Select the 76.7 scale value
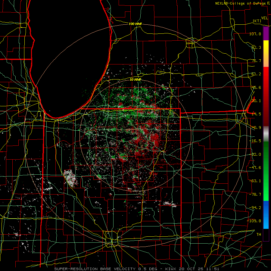 [256, 61]
